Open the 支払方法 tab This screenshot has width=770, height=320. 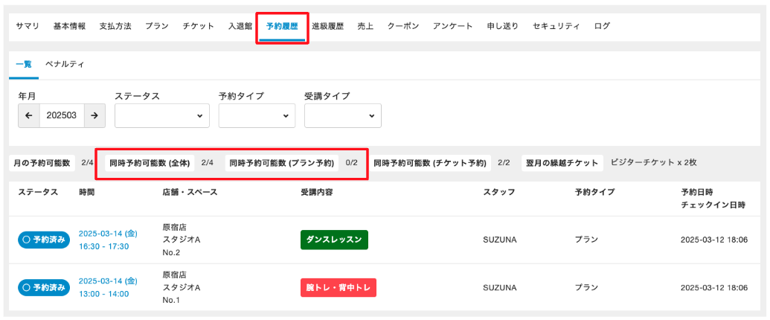tap(115, 26)
